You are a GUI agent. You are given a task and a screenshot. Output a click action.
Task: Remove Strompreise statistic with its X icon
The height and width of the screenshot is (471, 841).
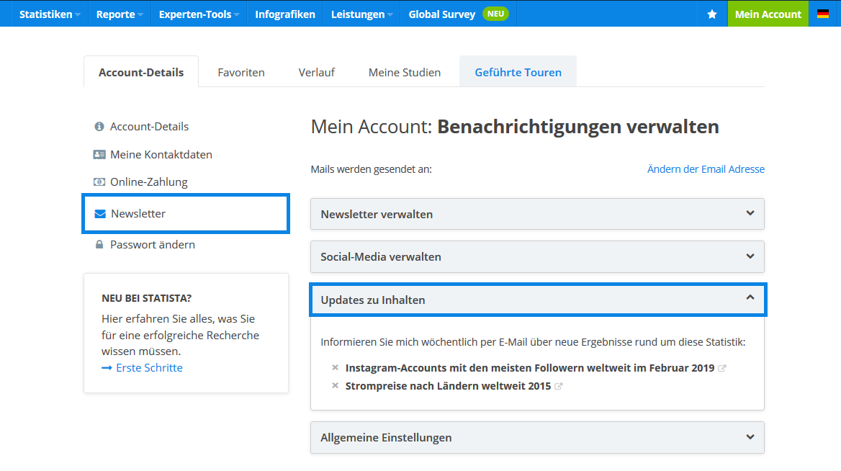[335, 385]
